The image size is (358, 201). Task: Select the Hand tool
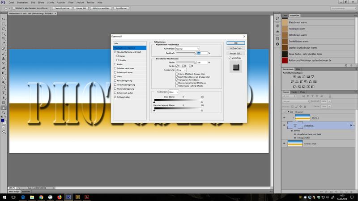tap(4, 108)
